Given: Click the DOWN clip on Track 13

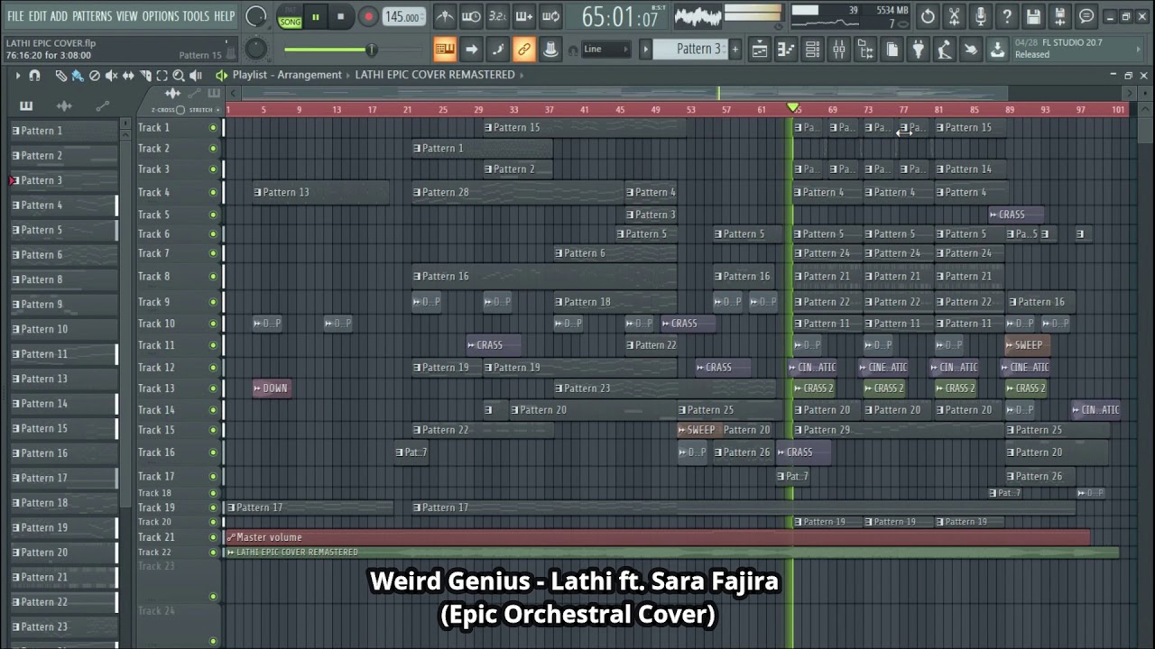Looking at the screenshot, I should (273, 388).
